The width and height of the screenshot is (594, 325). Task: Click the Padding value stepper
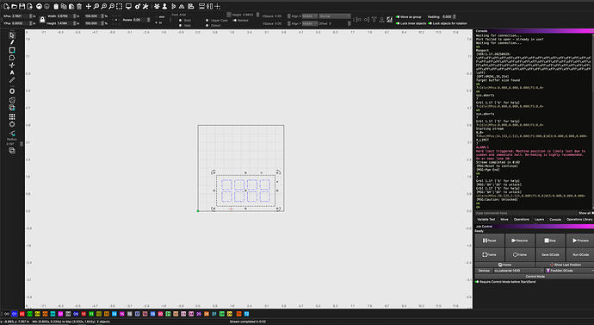pyautogui.click(x=455, y=16)
